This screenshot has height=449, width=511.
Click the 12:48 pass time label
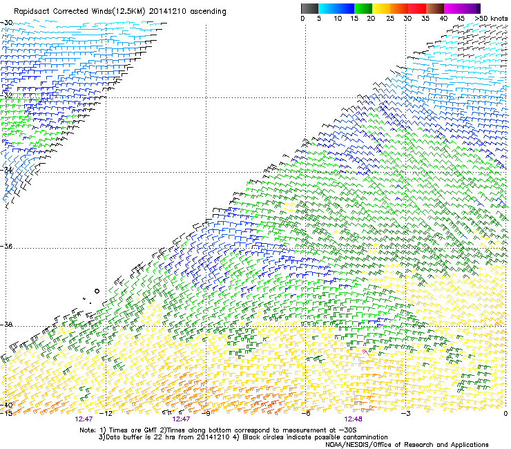353,419
